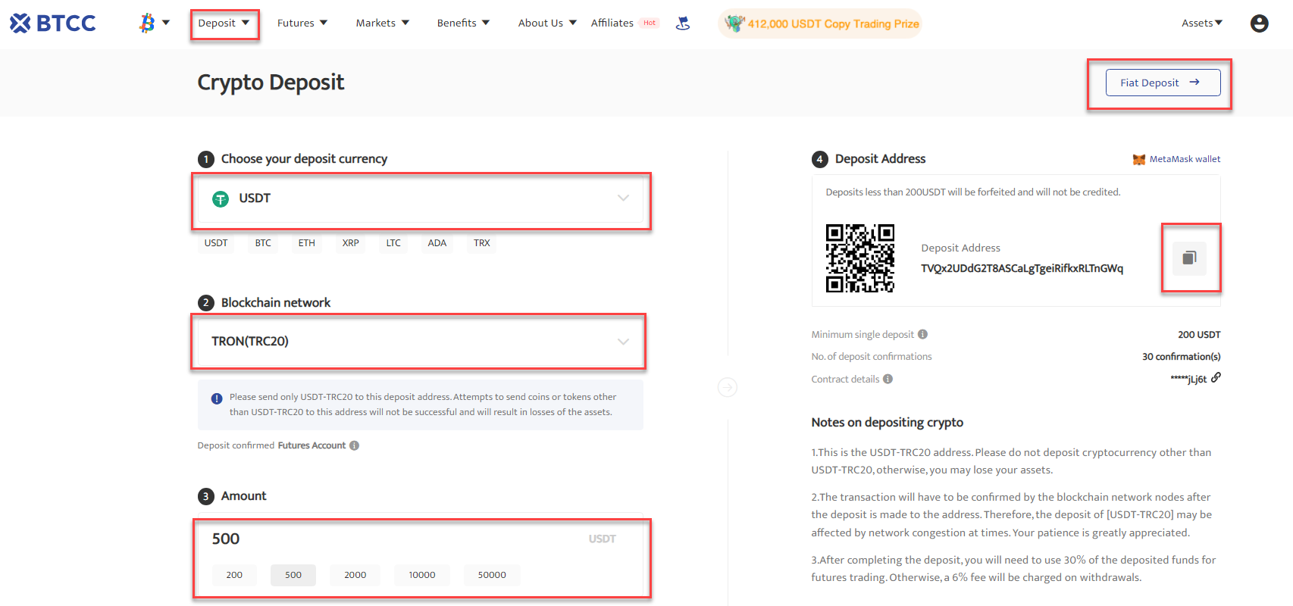Click the amount input field showing 500

[394, 539]
